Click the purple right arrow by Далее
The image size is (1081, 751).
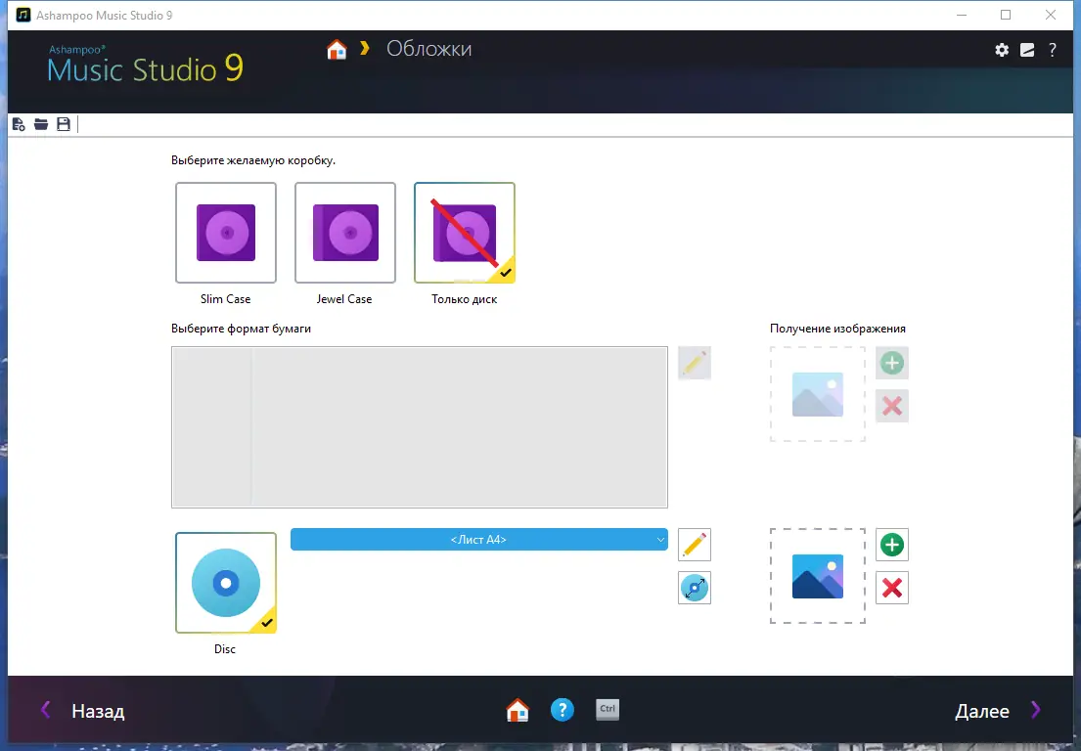pyautogui.click(x=1035, y=710)
